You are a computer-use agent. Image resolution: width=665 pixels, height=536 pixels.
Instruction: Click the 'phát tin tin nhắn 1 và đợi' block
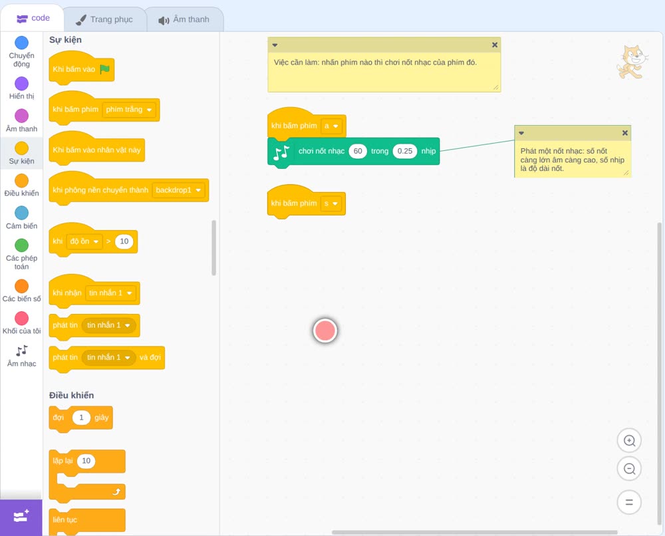[107, 358]
